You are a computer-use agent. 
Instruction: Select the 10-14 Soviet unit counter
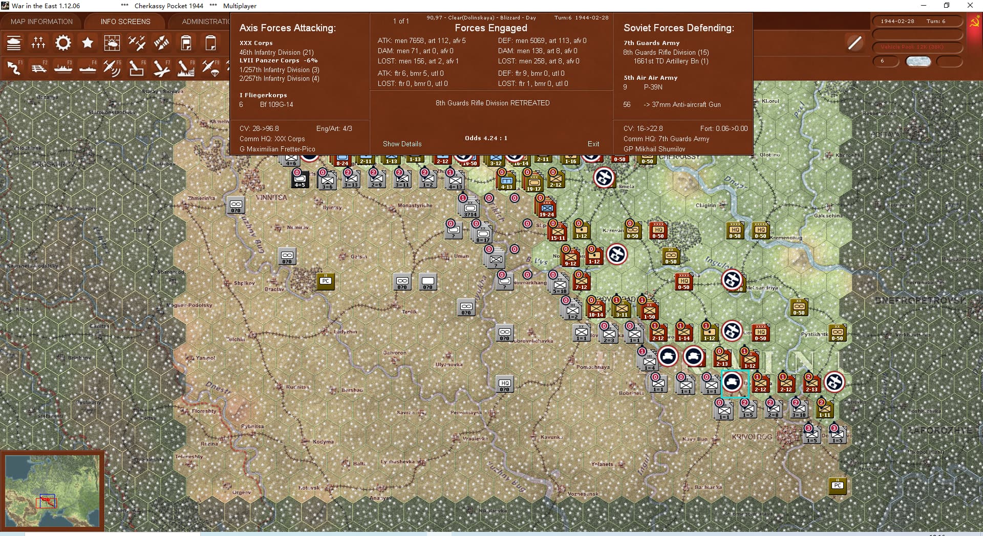tap(596, 309)
